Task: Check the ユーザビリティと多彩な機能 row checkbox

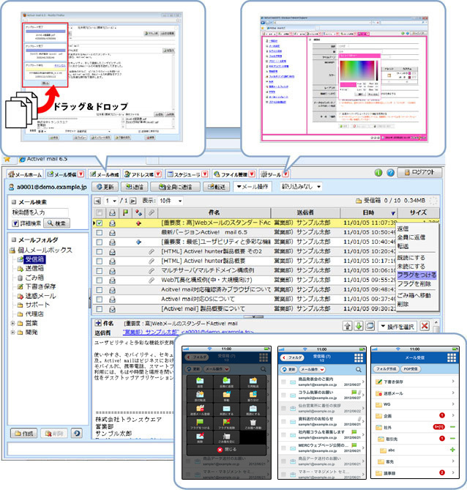Action: pos(100,242)
